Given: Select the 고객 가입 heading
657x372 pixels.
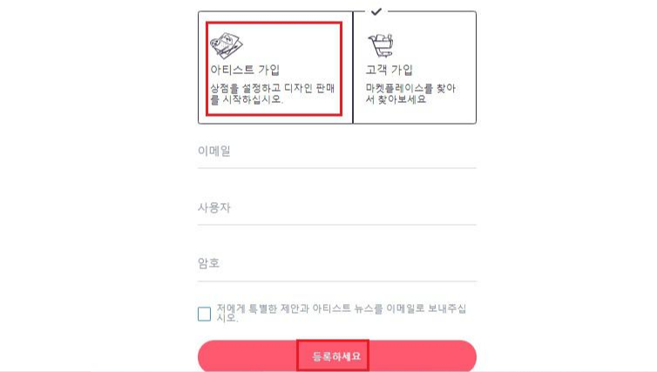Looking at the screenshot, I should 389,70.
